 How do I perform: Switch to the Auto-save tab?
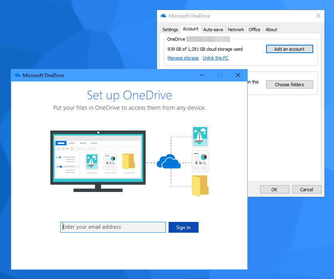click(x=213, y=30)
